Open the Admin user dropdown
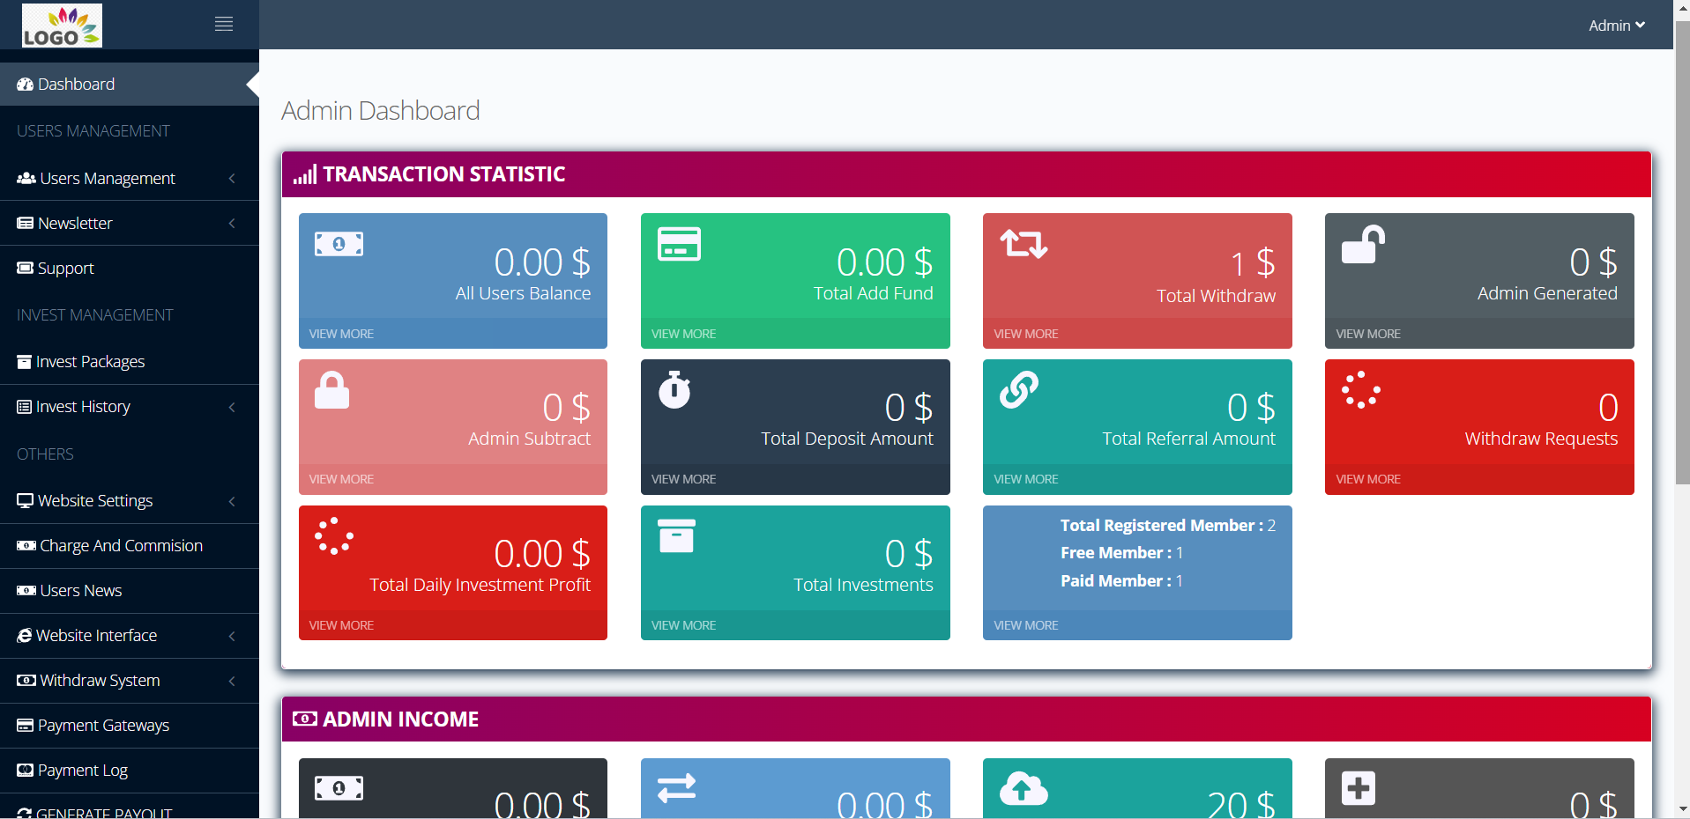1690x819 pixels. tap(1617, 26)
